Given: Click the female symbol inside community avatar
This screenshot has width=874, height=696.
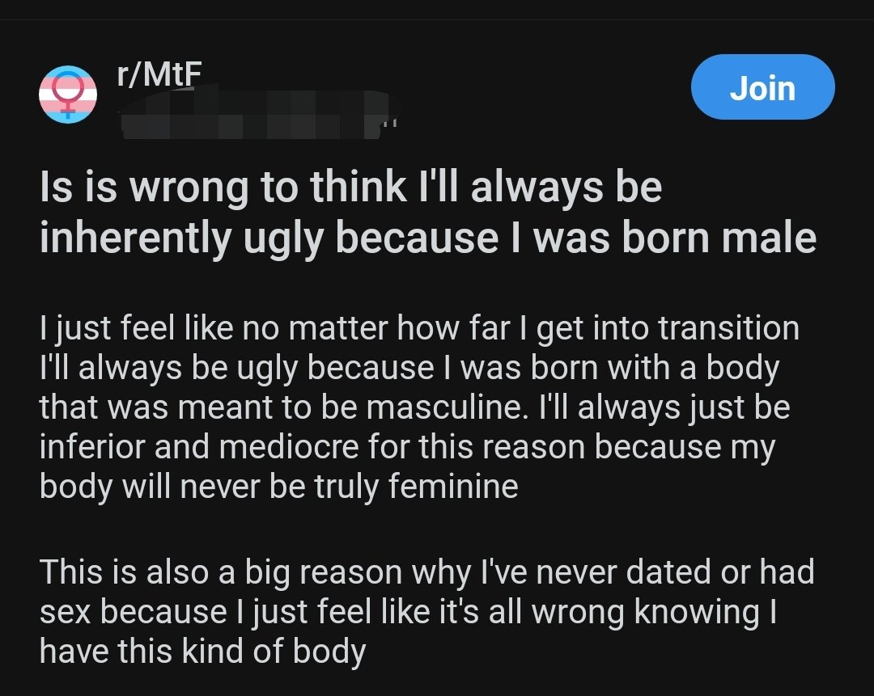Looking at the screenshot, I should click(67, 93).
